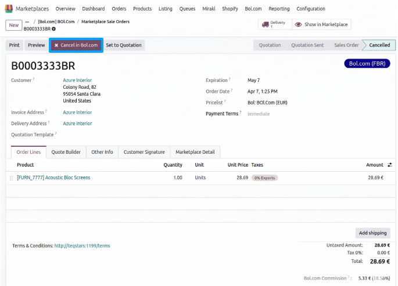Image resolution: width=398 pixels, height=286 pixels.
Task: Click Set to Quotation button
Action: click(x=124, y=45)
